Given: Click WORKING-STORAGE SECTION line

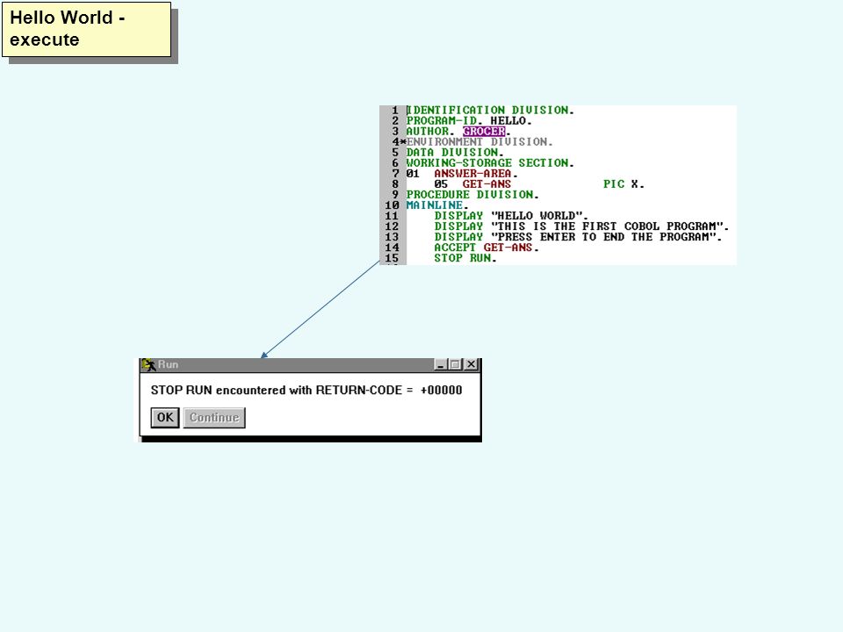Looking at the screenshot, I should point(490,163).
